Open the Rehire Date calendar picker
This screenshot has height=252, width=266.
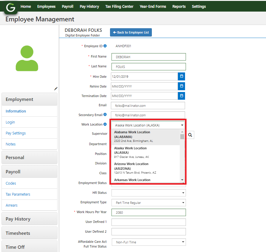click(181, 86)
